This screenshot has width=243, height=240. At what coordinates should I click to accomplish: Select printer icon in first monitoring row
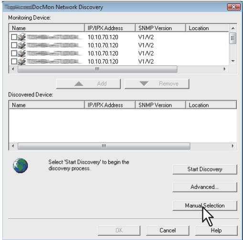21,37
